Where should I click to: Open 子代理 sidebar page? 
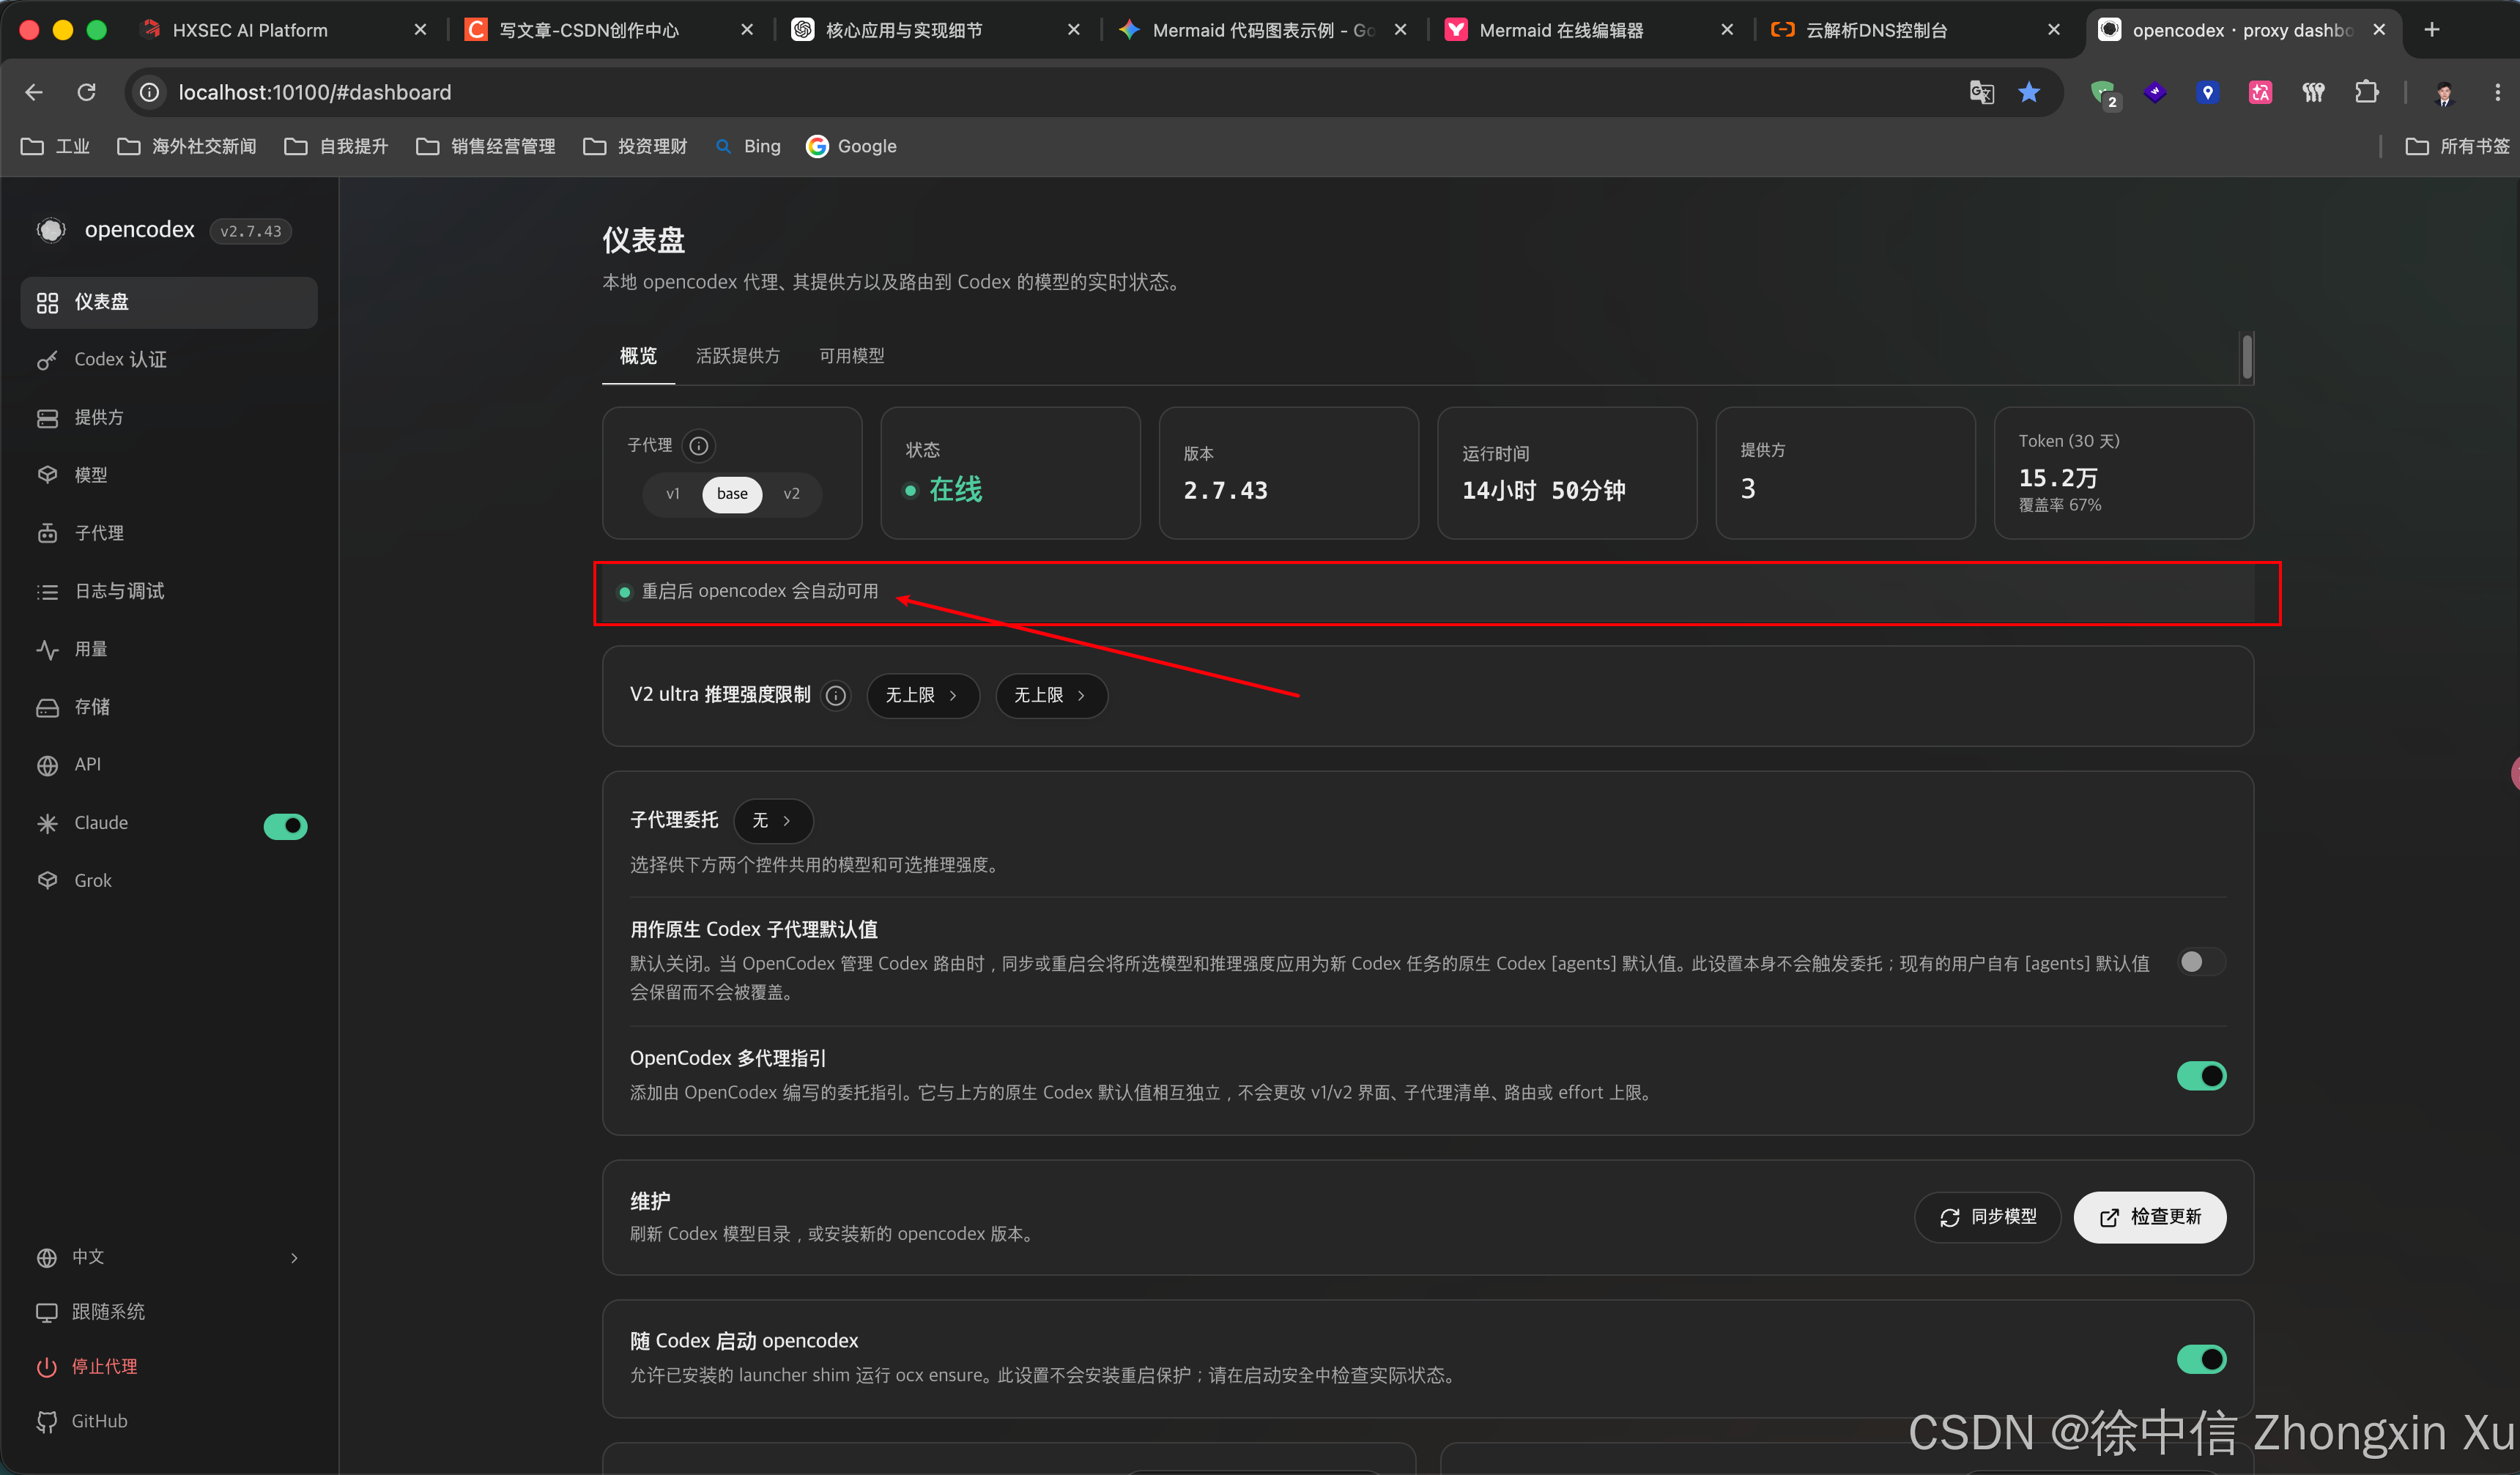tap(169, 533)
